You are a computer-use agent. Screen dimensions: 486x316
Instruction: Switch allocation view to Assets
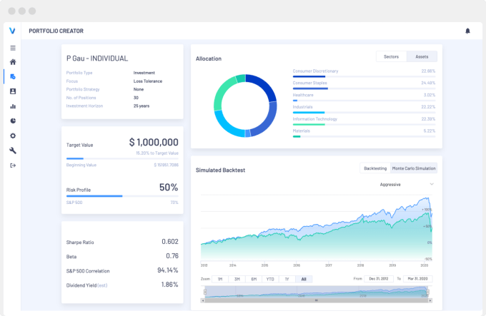(422, 56)
